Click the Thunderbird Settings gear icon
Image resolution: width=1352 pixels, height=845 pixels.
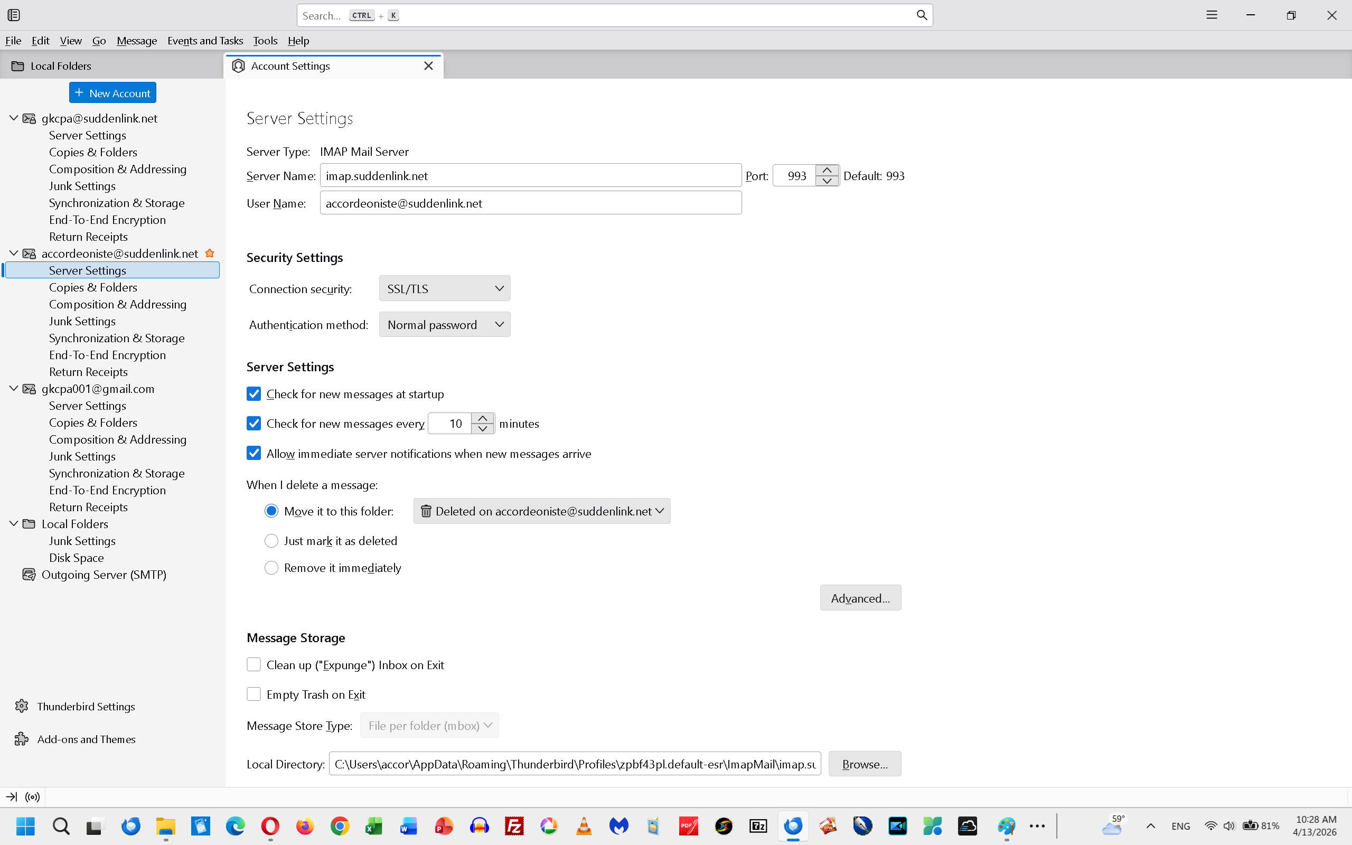(x=21, y=706)
